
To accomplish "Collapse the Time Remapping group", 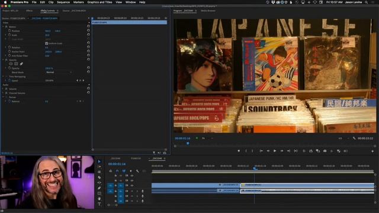I will pyautogui.click(x=3, y=76).
